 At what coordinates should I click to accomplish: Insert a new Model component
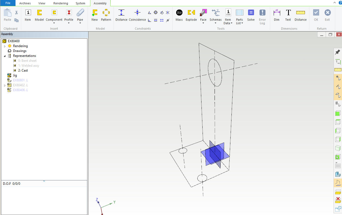[39, 13]
